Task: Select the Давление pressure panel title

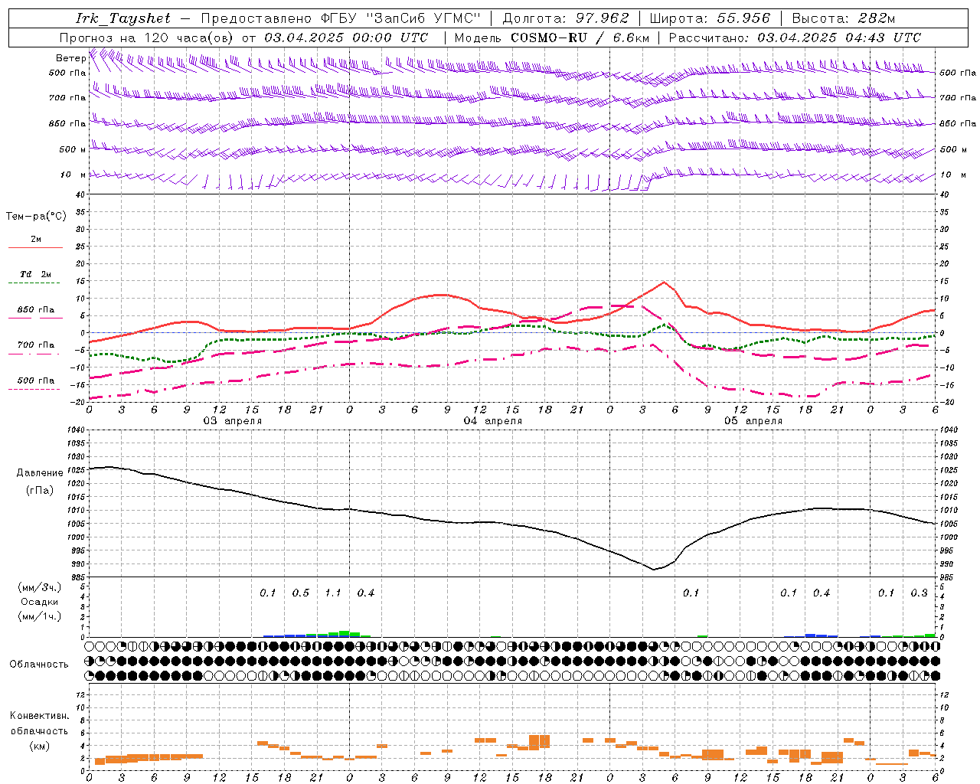Action: coord(39,473)
